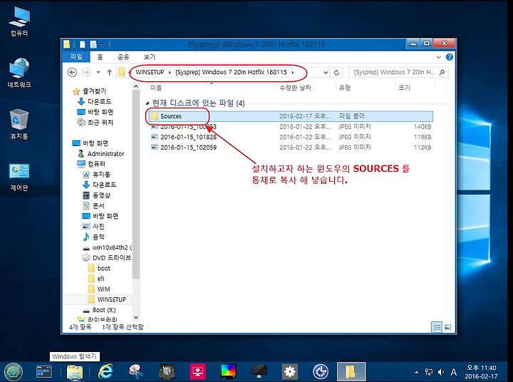Select file 2016-01-15_101828

291,137
